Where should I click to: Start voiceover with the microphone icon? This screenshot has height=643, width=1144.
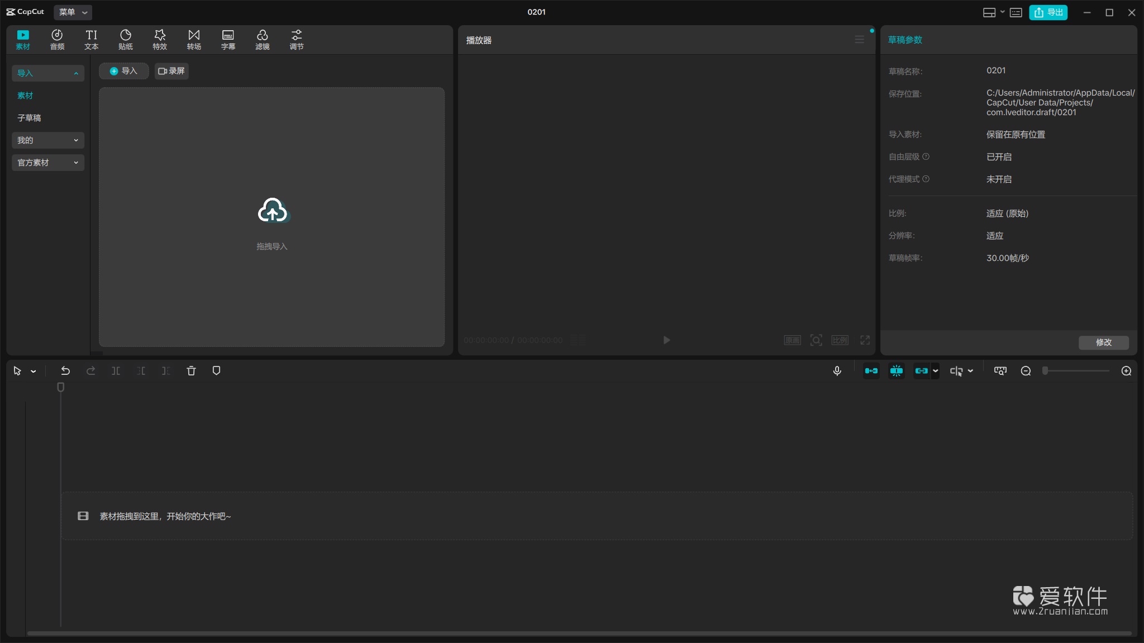[836, 370]
